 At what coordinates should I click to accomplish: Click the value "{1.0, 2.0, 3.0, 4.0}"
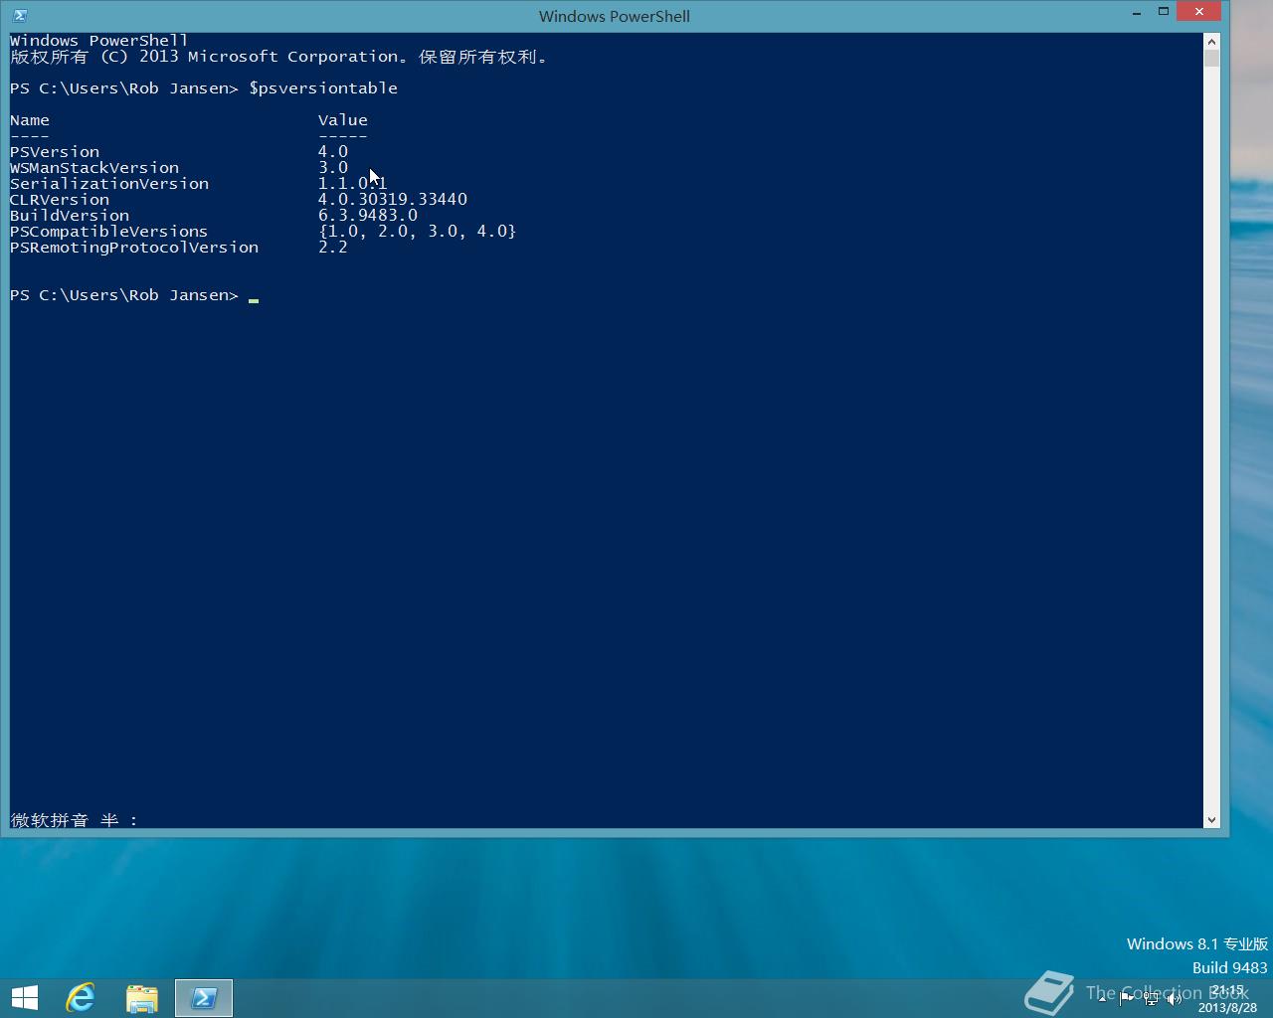click(x=418, y=232)
